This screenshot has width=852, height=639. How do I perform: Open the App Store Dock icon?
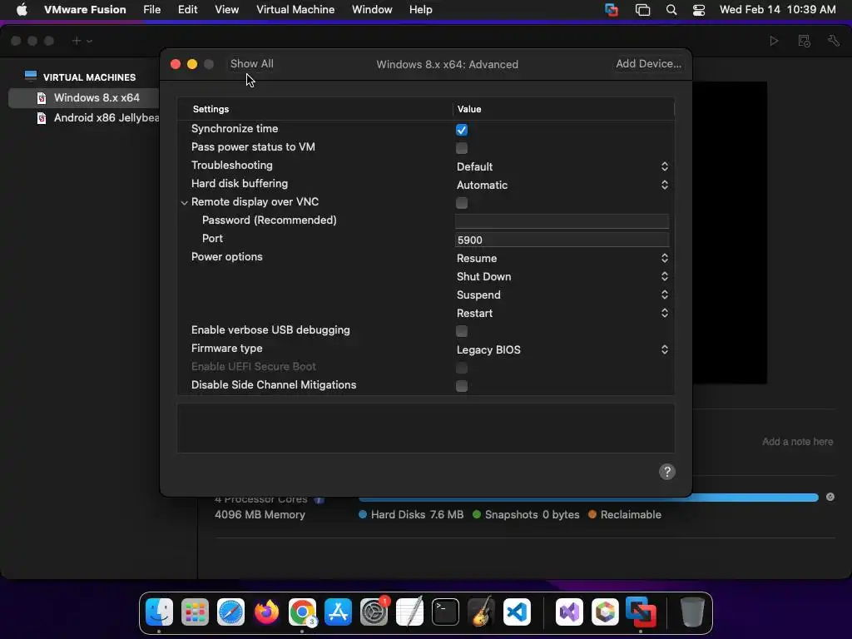point(338,612)
